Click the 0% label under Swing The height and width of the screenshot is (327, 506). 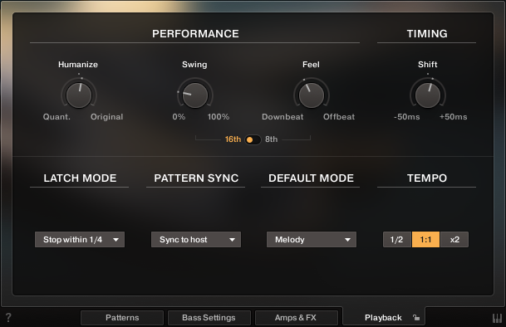(x=179, y=117)
